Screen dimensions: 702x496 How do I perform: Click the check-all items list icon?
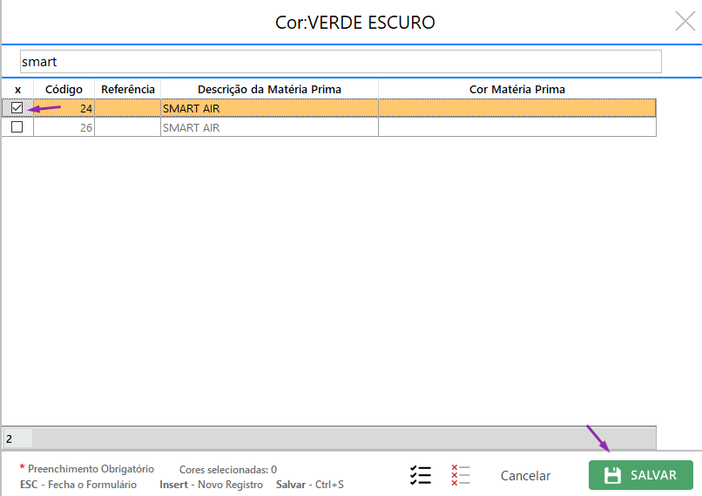pyautogui.click(x=421, y=475)
